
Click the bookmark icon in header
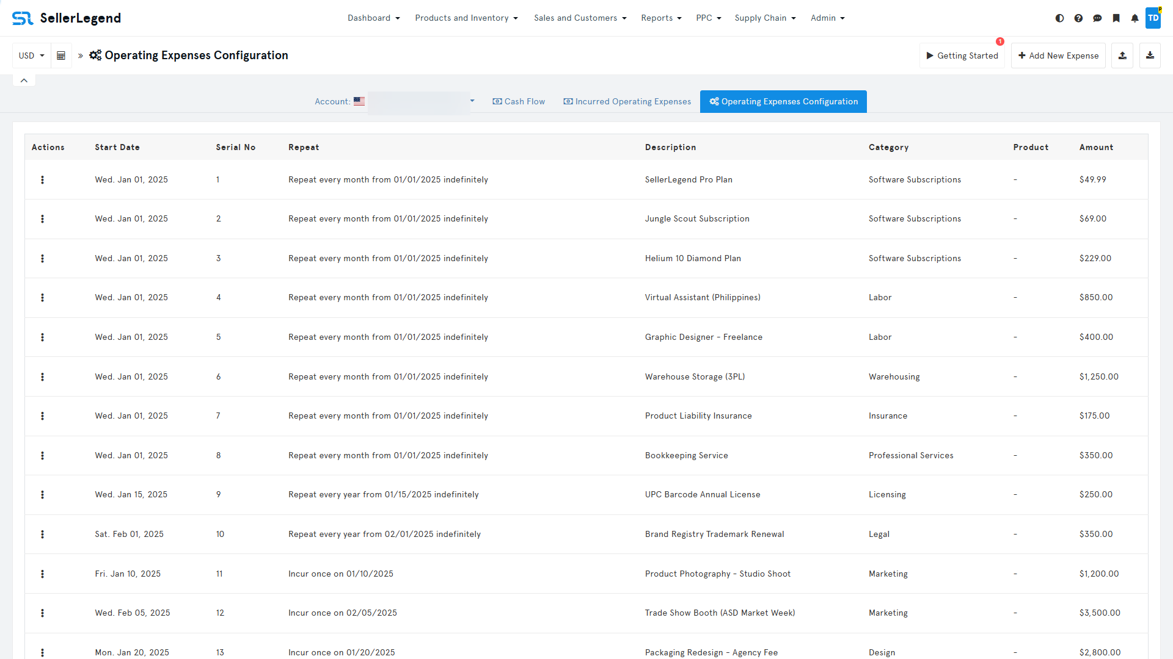[1116, 18]
